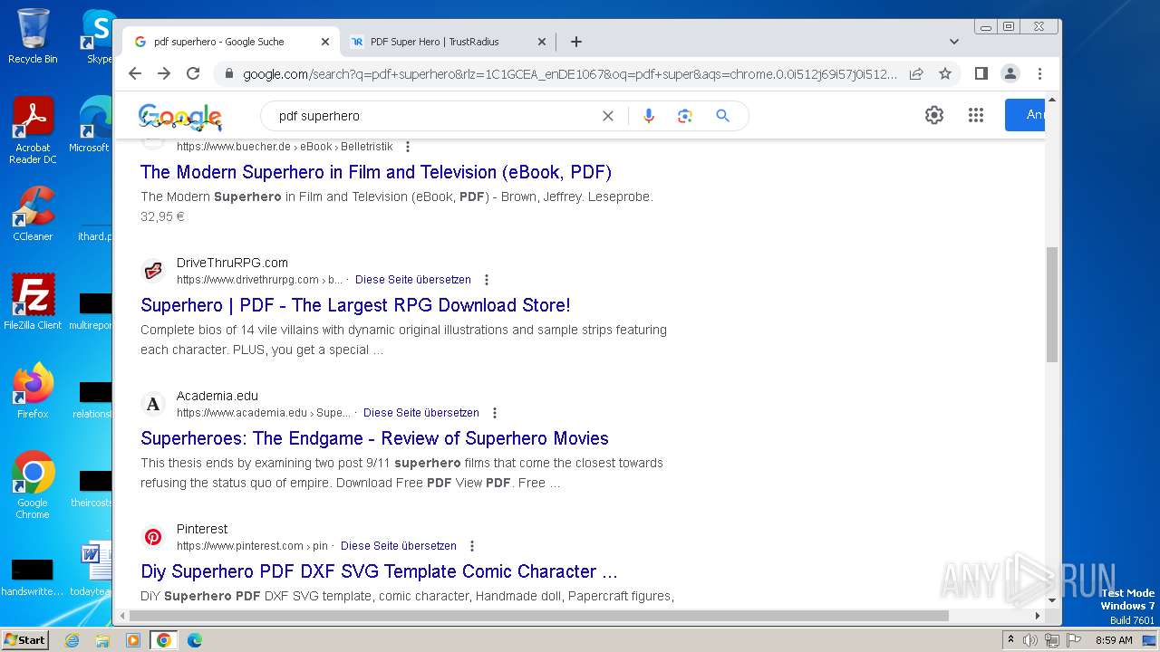This screenshot has width=1160, height=652.
Task: Switch to pdf superhero Google Suche tab
Action: 229,42
